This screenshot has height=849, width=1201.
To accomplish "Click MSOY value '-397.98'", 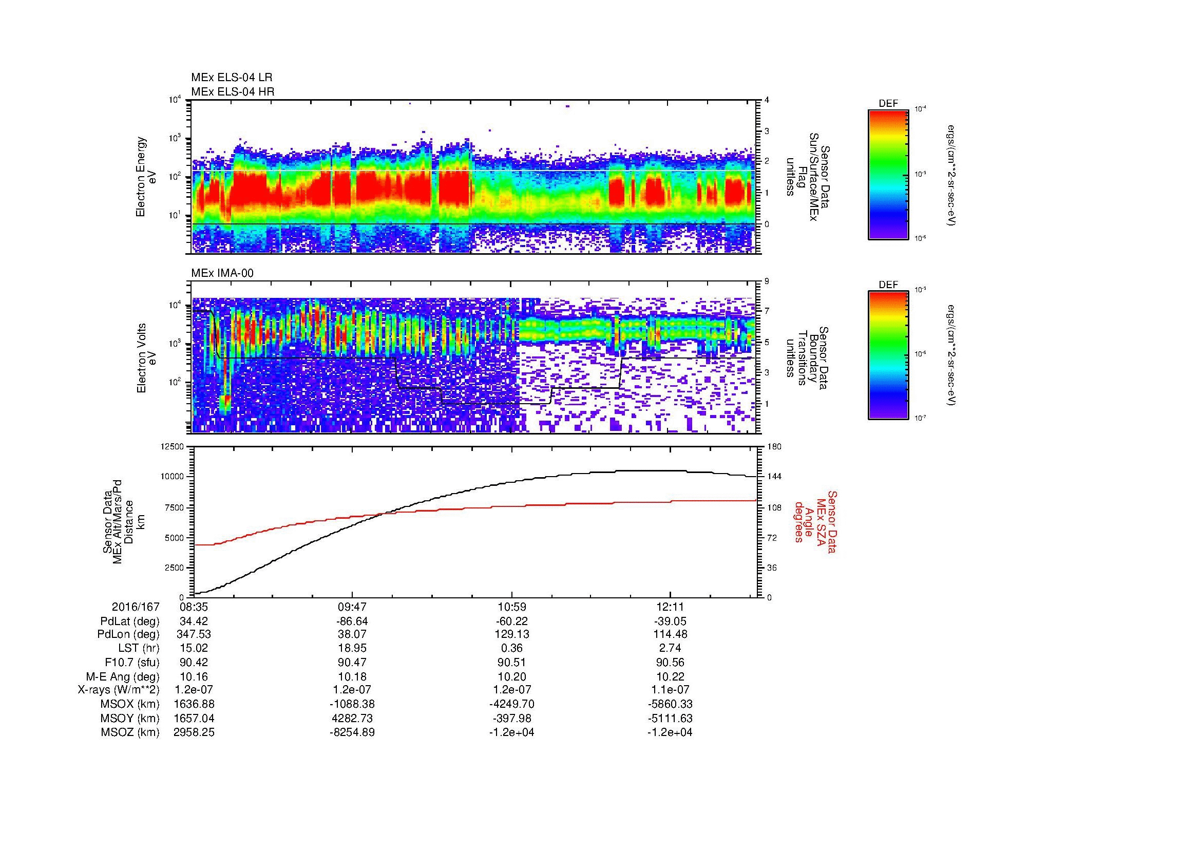I will click(x=511, y=718).
